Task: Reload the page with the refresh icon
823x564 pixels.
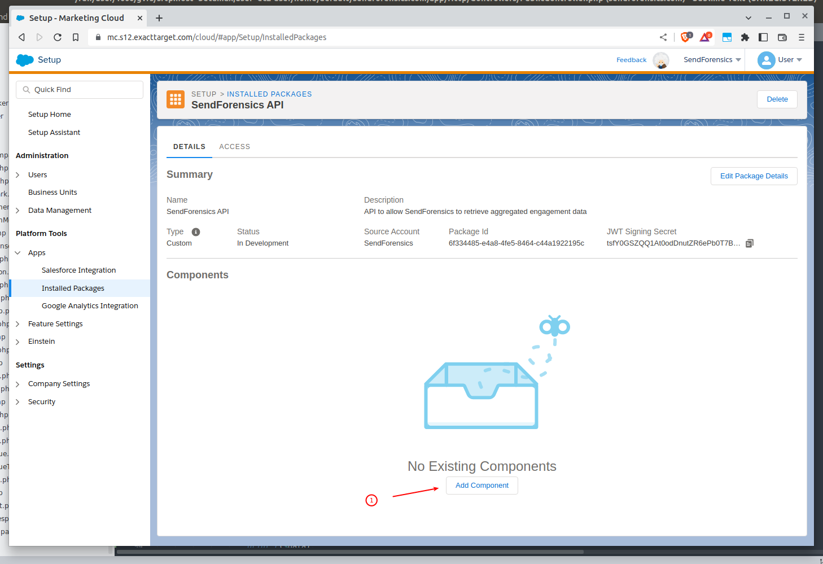Action: tap(58, 37)
